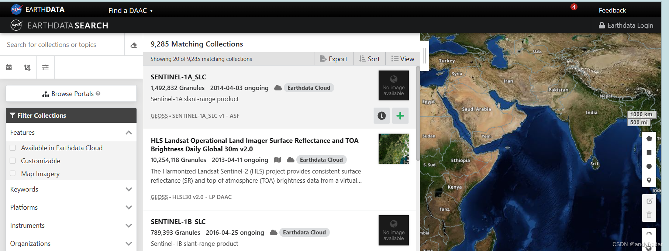Click SENTINEL-1B_SLC No image available thumbnail

394,230
